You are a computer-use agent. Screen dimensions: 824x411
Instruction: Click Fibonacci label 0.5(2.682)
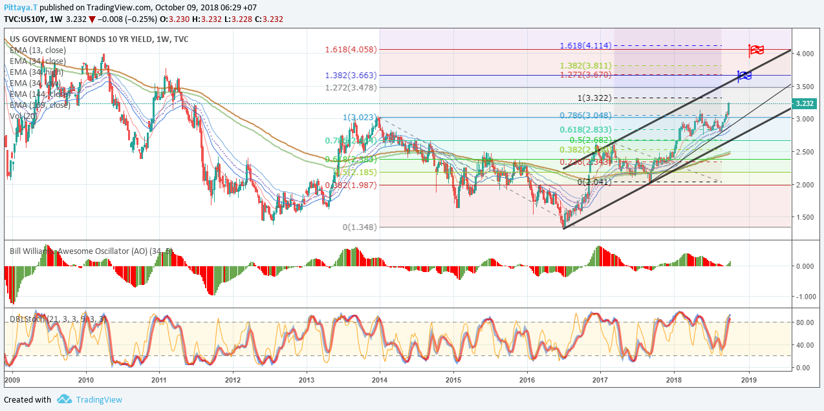(590, 140)
